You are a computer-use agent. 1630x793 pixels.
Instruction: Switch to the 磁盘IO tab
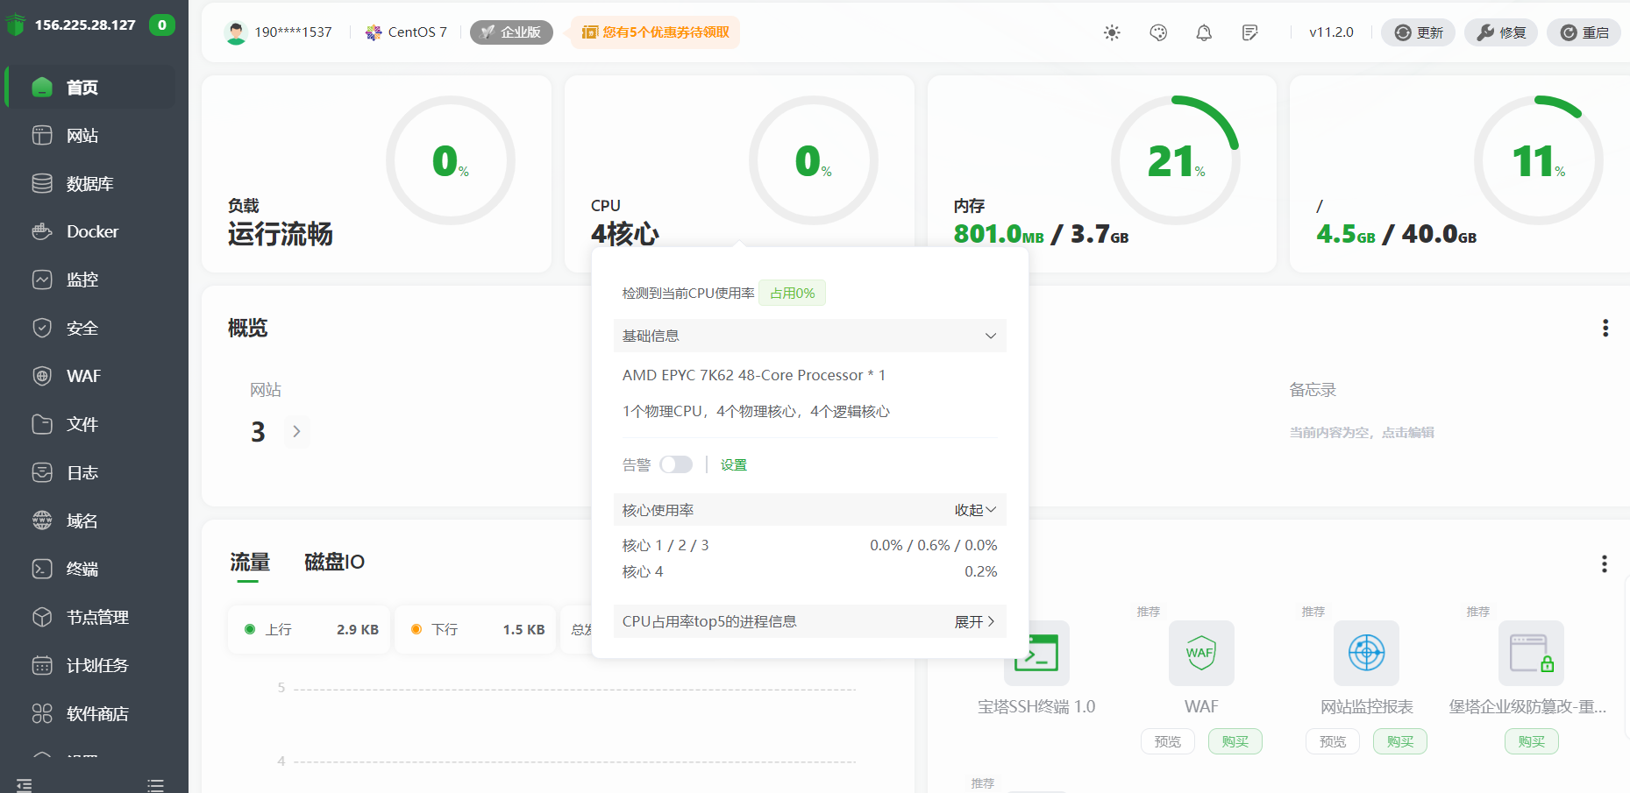pos(333,562)
